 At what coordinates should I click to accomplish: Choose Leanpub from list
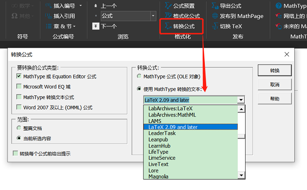[x=190, y=140]
